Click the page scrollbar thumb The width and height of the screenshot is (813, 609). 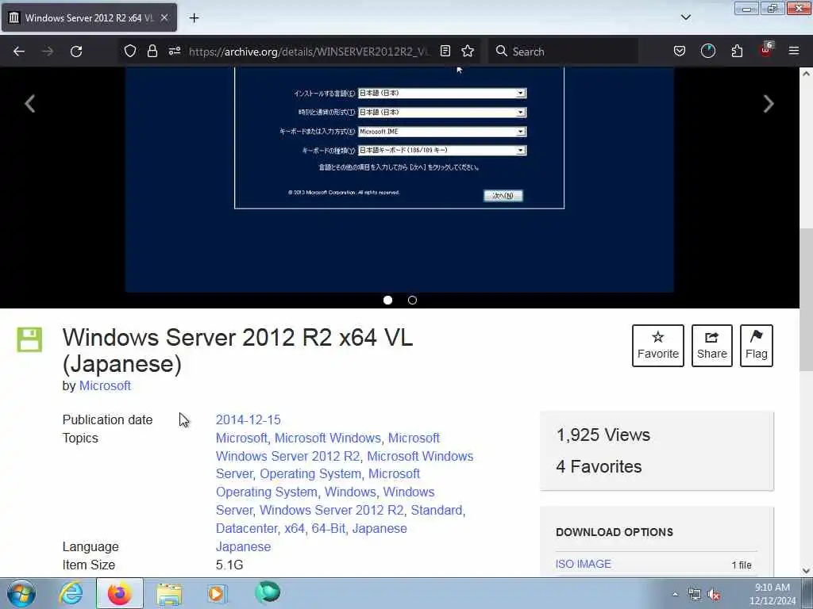coord(806,299)
